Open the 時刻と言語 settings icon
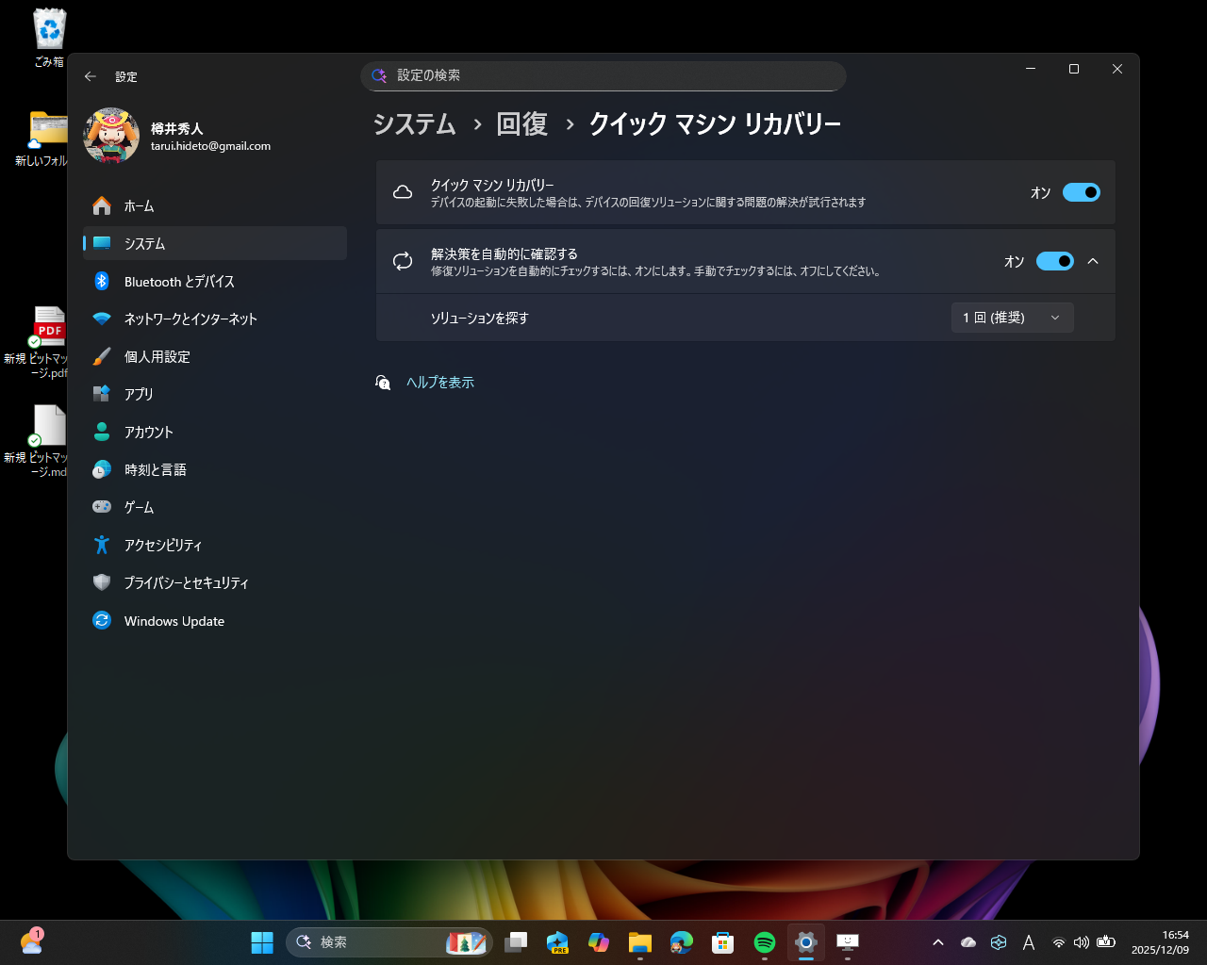This screenshot has height=965, width=1207. pyautogui.click(x=102, y=469)
